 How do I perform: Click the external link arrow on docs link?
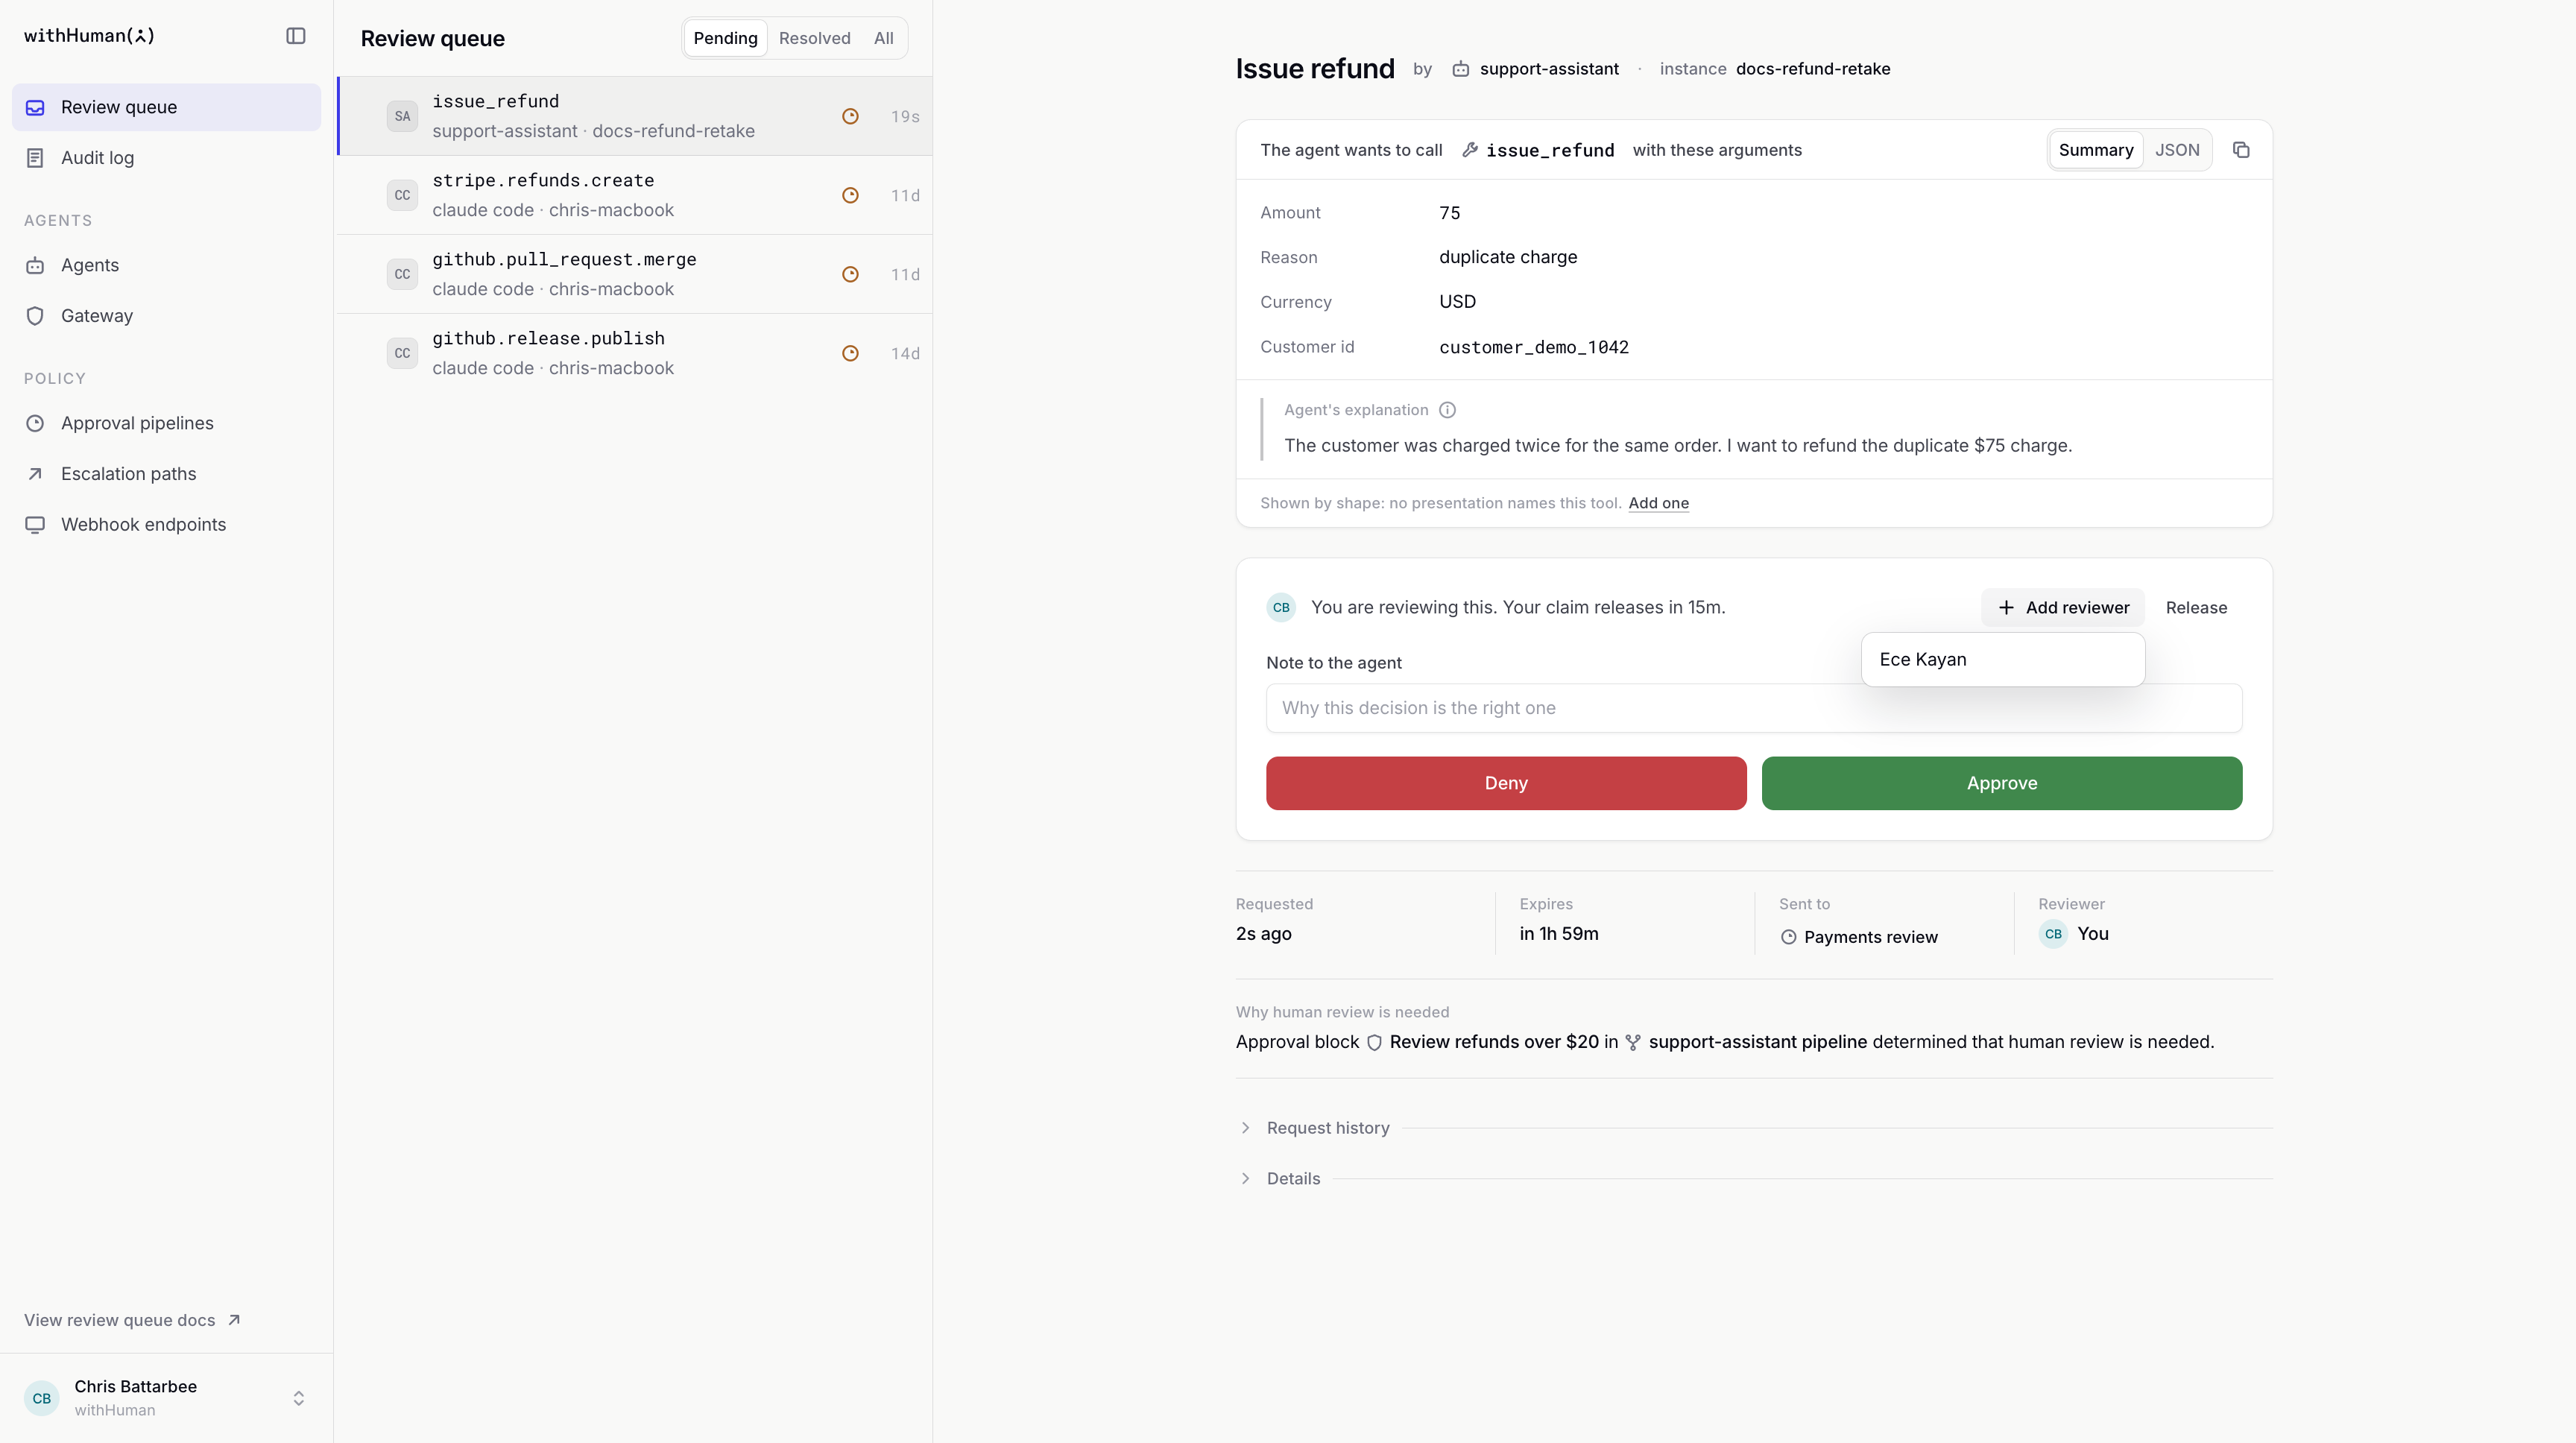(x=234, y=1320)
